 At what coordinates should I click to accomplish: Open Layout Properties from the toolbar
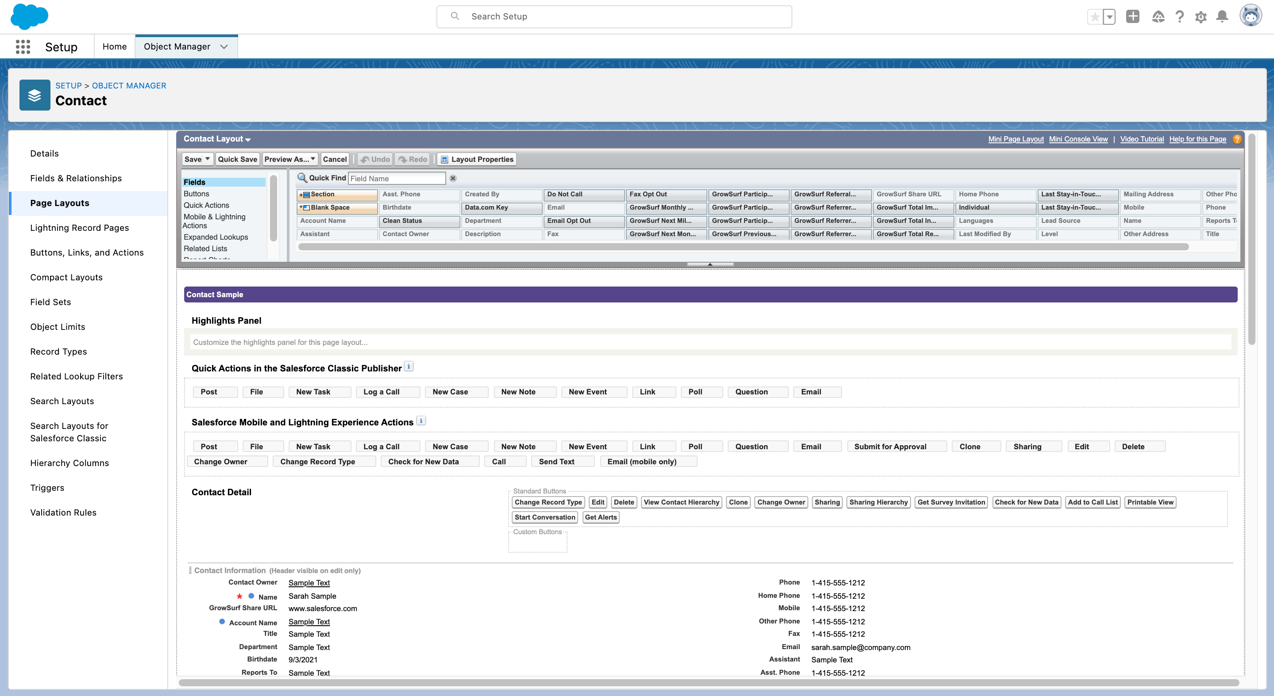point(476,159)
